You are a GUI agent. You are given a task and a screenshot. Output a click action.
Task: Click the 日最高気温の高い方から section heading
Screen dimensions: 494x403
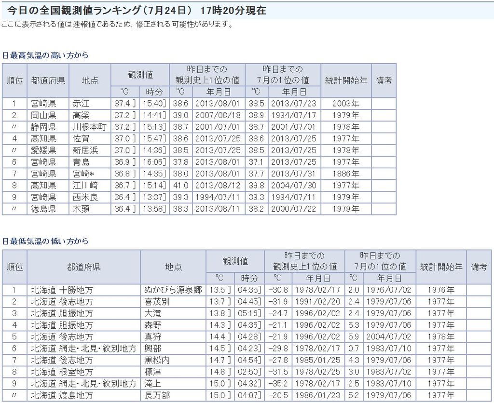(45, 55)
